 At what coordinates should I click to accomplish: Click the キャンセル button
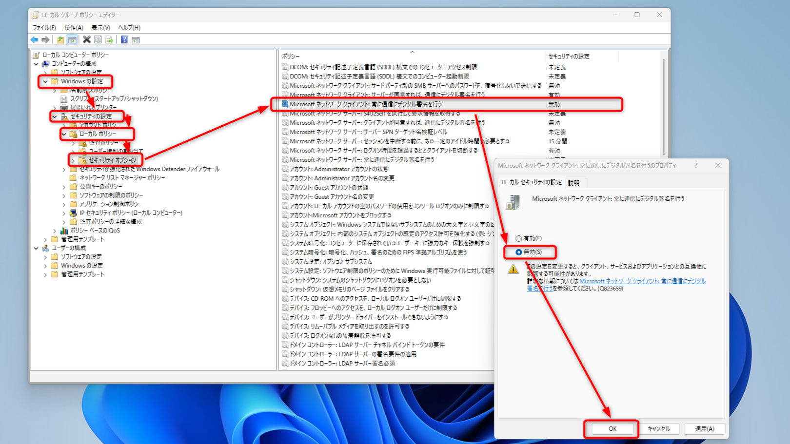659,429
